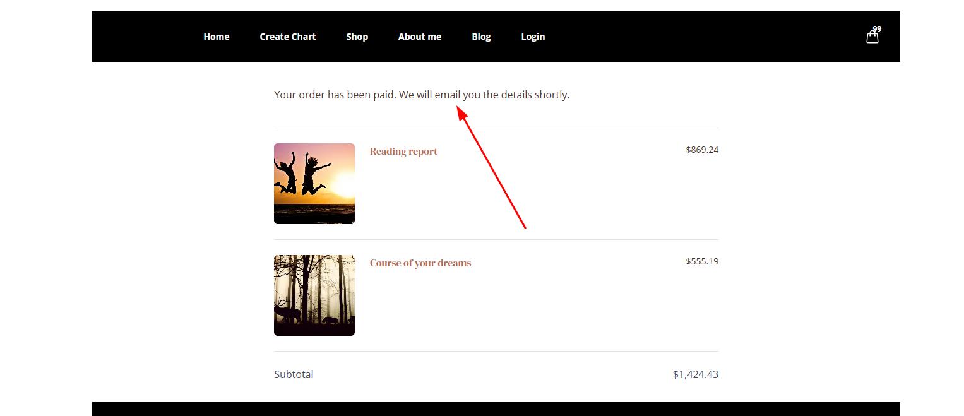The image size is (964, 416).
Task: Click the misty forest deer thumbnail
Action: pos(314,295)
